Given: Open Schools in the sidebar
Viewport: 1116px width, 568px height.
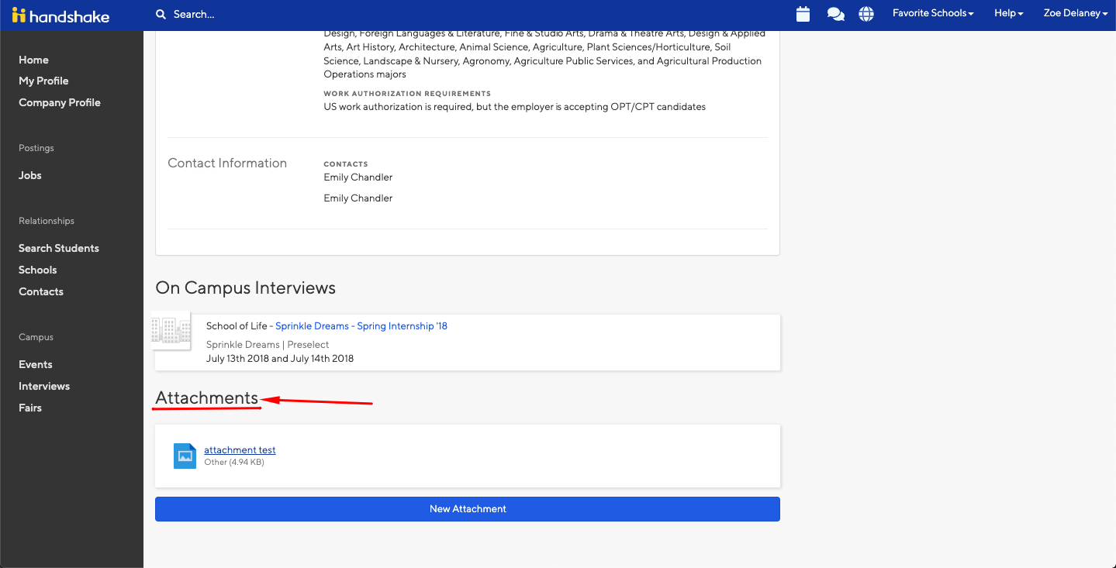Looking at the screenshot, I should [x=38, y=270].
